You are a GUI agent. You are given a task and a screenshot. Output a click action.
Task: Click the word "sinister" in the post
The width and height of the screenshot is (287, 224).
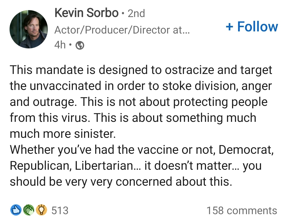(x=95, y=134)
